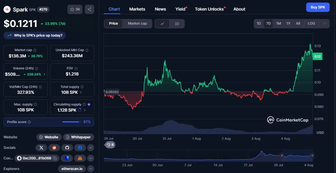The height and width of the screenshot is (173, 336).
Task: Click Total supply info icon
Action: 82,87
